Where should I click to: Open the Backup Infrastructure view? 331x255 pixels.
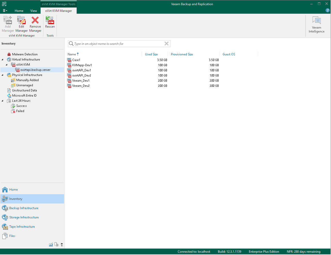click(24, 208)
